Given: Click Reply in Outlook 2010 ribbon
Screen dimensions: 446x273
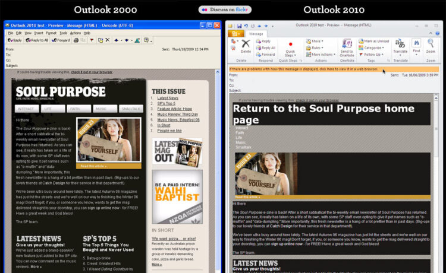Looking at the screenshot, I should pyautogui.click(x=263, y=41).
